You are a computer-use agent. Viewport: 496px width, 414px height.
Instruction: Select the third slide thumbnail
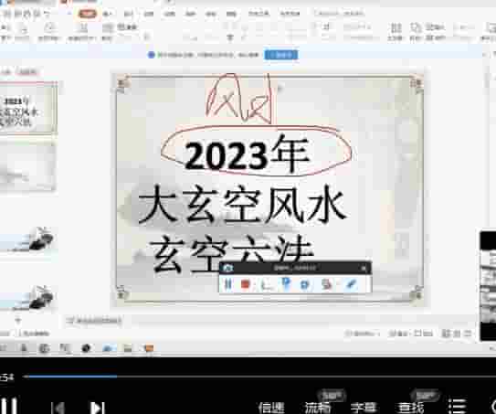coord(27,239)
